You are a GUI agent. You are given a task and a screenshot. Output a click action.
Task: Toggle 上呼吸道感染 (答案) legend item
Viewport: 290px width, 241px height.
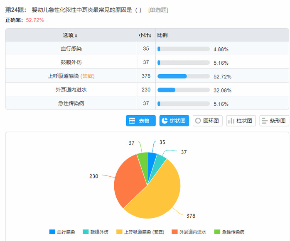click(140, 232)
